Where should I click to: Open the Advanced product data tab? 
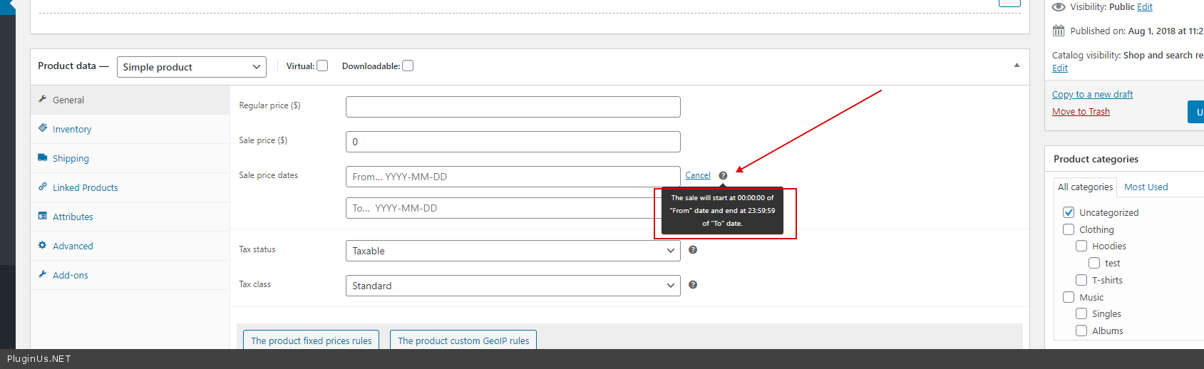[x=130, y=246]
